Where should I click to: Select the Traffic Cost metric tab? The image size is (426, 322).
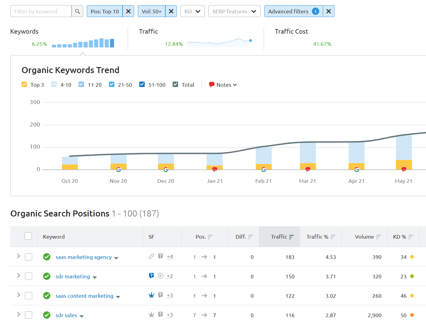click(x=291, y=32)
